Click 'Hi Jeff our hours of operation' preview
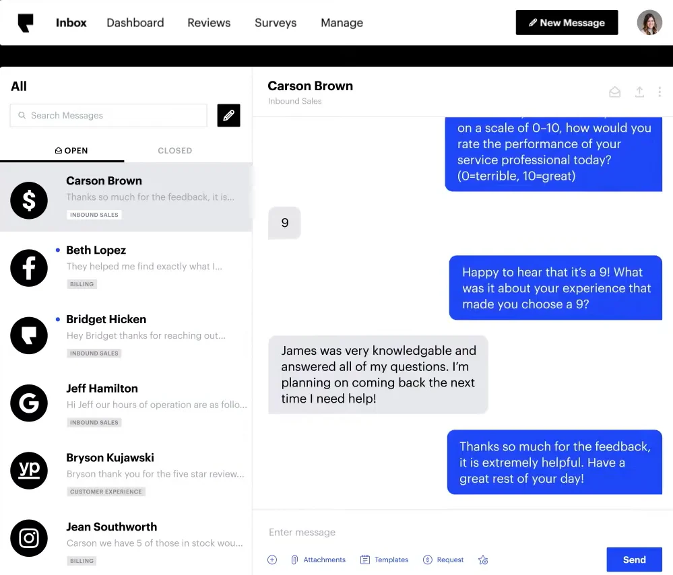The width and height of the screenshot is (673, 575). [x=157, y=405]
